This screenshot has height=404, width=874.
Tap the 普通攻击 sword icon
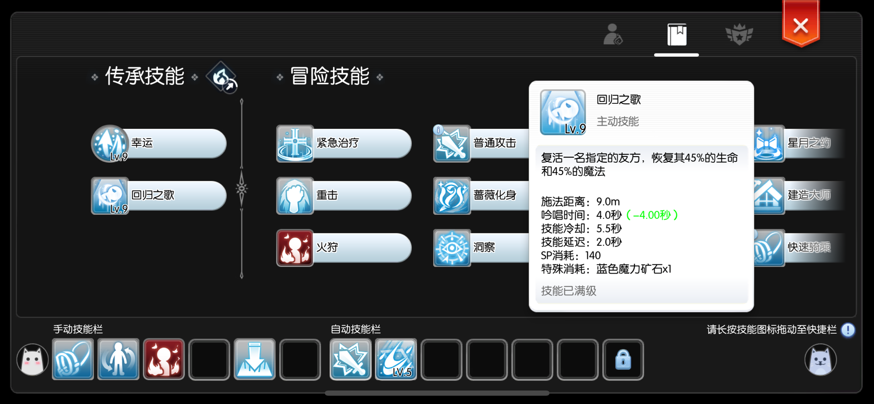[x=452, y=143]
